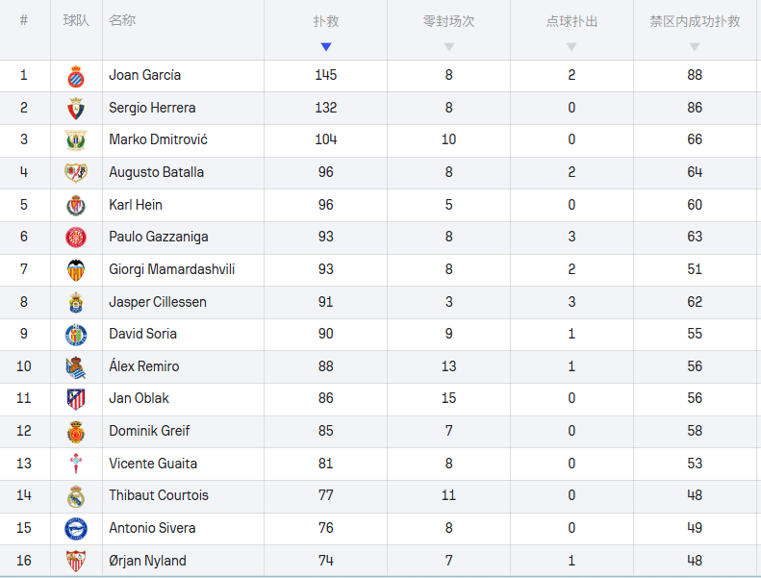Sort by 零封场次 using its arrow
761x578 pixels.
[x=449, y=46]
